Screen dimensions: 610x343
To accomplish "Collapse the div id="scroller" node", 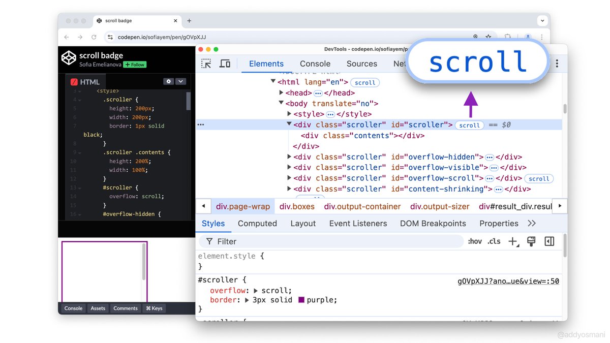I will (289, 124).
